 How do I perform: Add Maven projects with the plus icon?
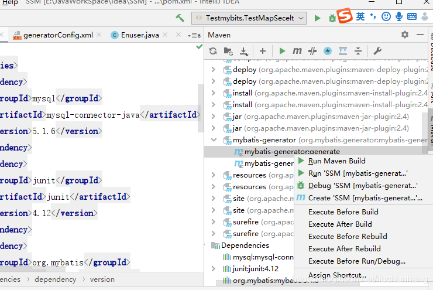263,51
